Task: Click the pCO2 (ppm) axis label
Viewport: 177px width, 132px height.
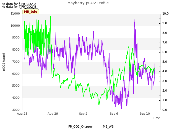Action: tap(4, 62)
